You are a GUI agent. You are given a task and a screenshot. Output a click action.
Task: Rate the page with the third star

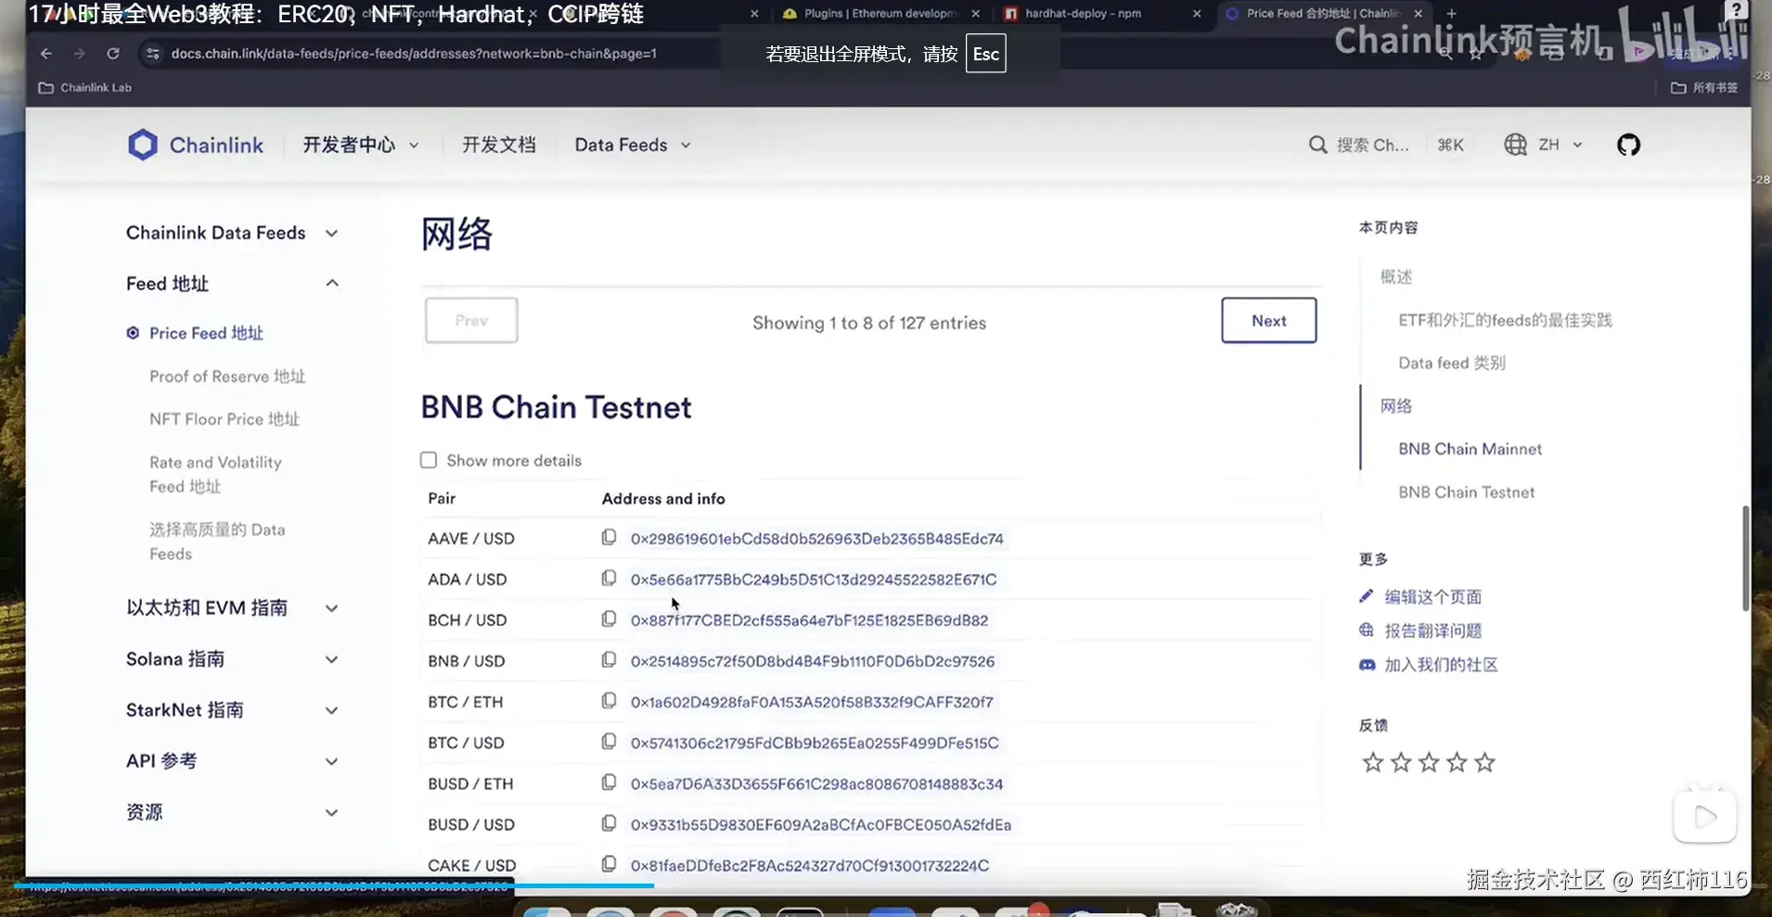click(1429, 762)
